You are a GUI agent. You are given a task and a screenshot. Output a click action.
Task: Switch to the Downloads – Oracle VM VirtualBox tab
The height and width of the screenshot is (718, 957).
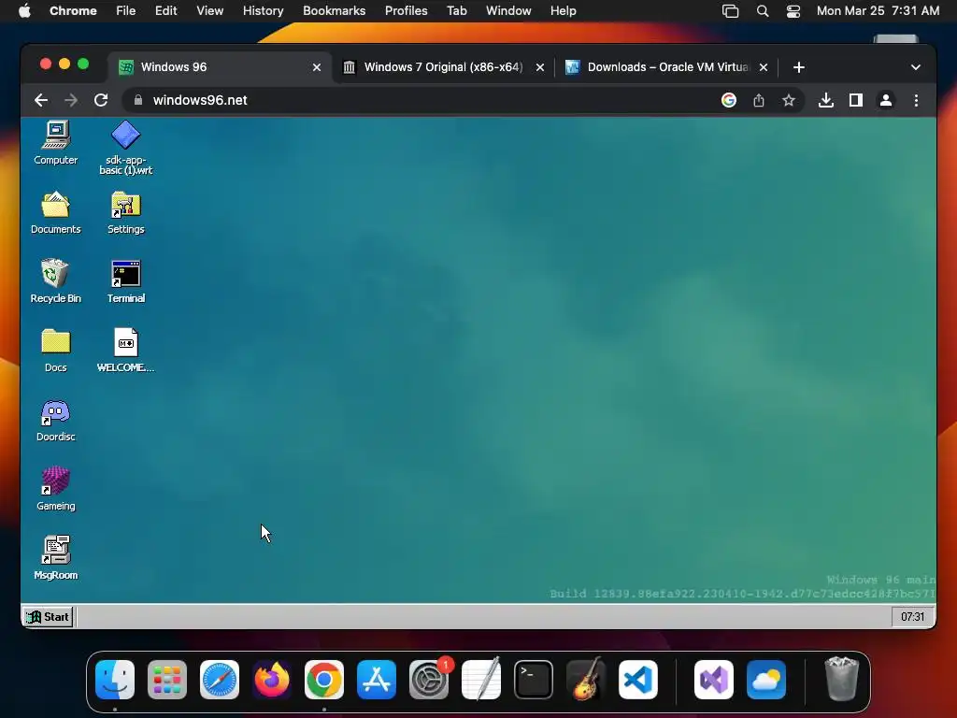pos(667,67)
